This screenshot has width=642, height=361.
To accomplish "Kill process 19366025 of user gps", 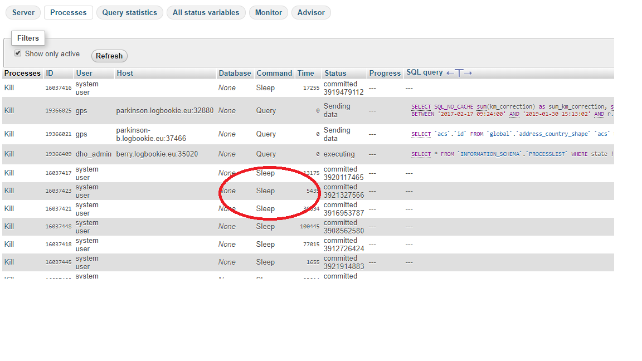I will (9, 110).
